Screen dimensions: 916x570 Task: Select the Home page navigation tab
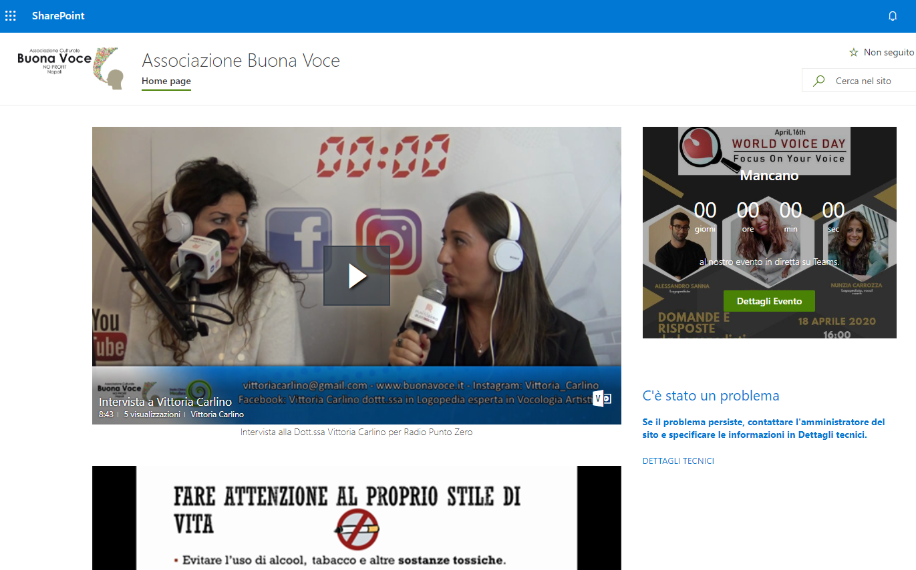tap(166, 81)
